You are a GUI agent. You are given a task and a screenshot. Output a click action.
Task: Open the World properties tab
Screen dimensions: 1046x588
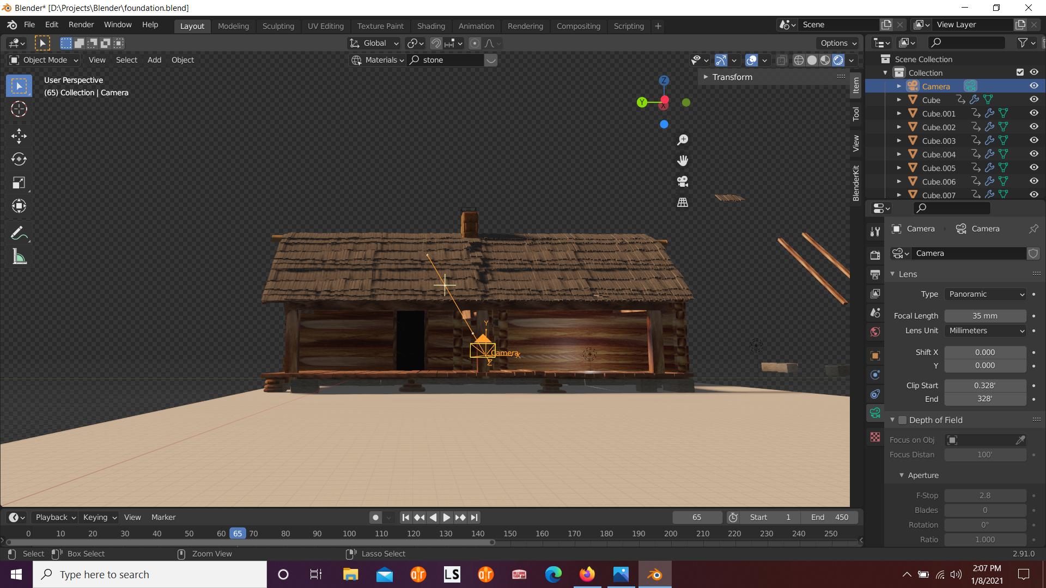pyautogui.click(x=875, y=332)
